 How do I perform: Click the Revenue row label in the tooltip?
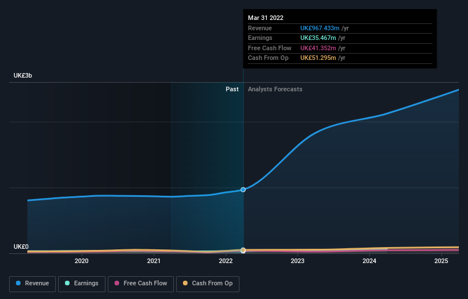[260, 28]
